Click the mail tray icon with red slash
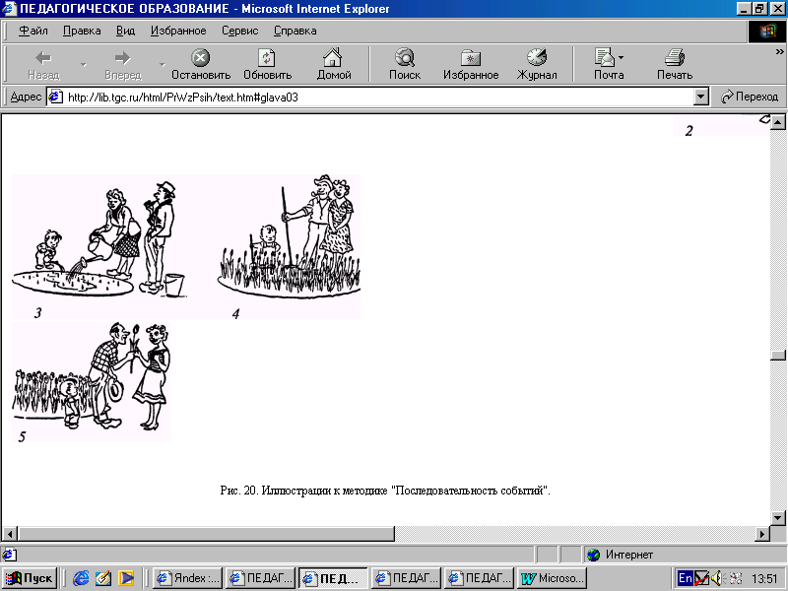 [702, 578]
